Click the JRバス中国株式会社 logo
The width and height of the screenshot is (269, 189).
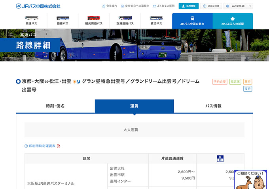(x=38, y=6)
